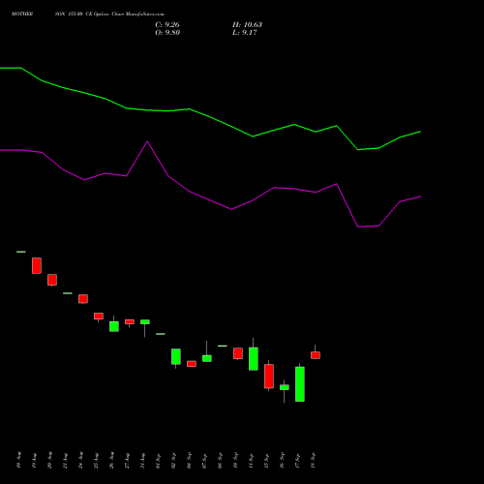Click the low value L: 9.17
This screenshot has height=484, width=484.
[x=245, y=33]
